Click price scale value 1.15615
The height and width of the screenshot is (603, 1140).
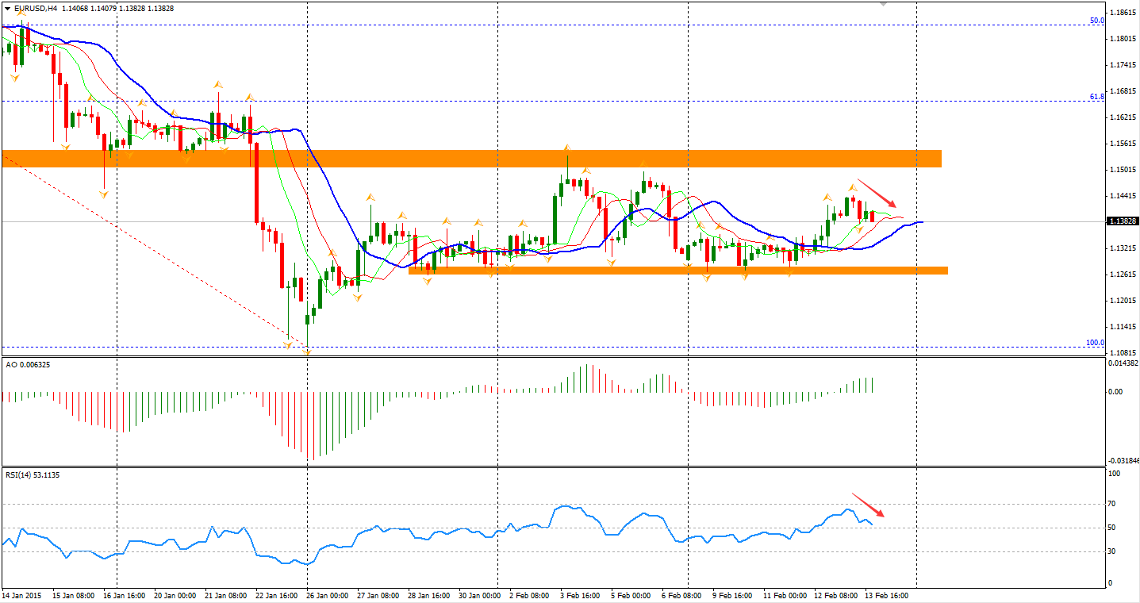(1123, 144)
